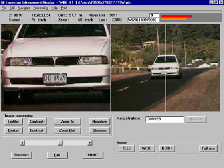Click the horizontal slider thumb

coord(60,143)
